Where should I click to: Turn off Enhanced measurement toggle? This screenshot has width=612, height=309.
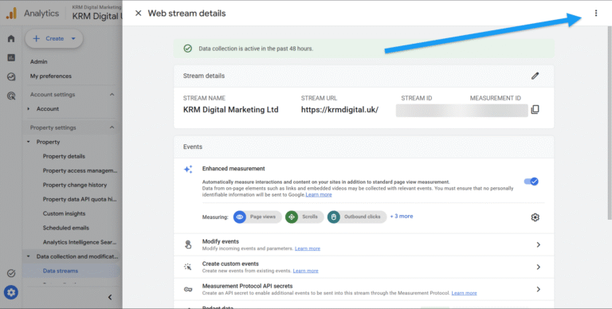coord(532,182)
